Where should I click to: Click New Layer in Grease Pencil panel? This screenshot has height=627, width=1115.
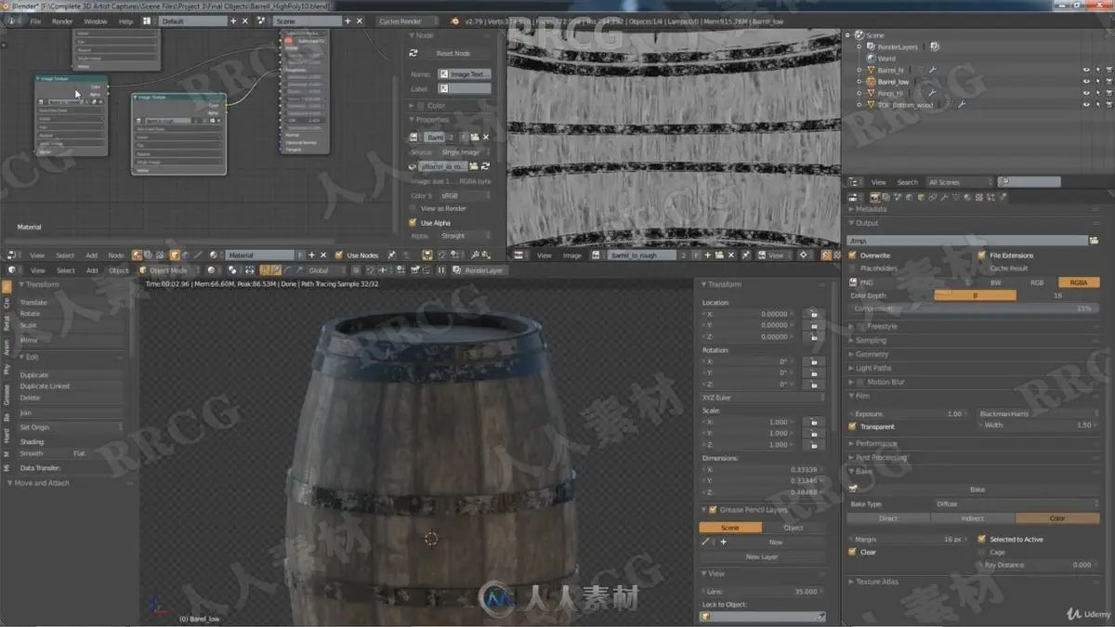(x=762, y=556)
